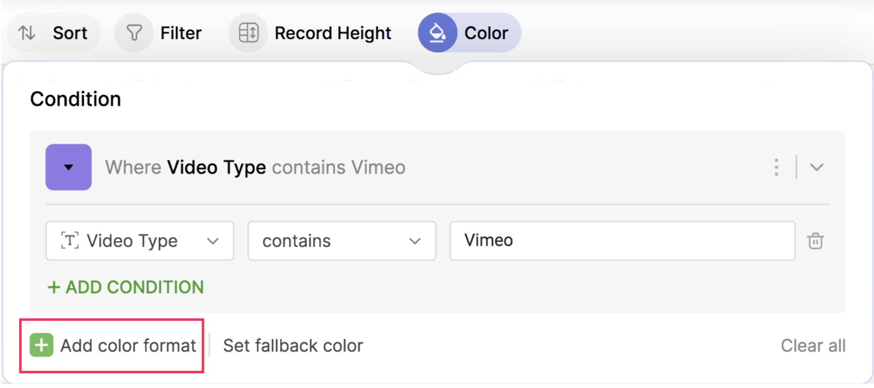
Task: Click the Vimeo value input field
Action: pyautogui.click(x=622, y=241)
